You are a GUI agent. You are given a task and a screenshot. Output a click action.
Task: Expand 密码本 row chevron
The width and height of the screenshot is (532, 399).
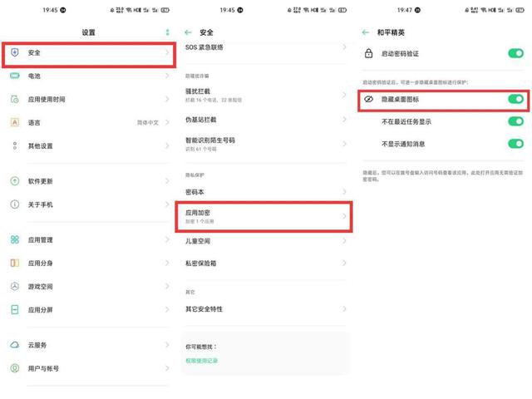coord(344,192)
